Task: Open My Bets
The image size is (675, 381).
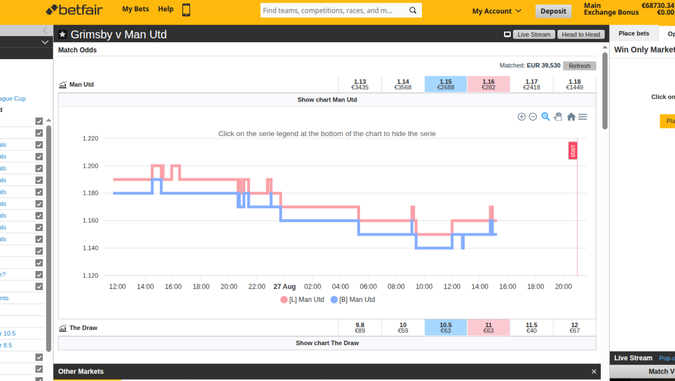Action: click(x=136, y=10)
